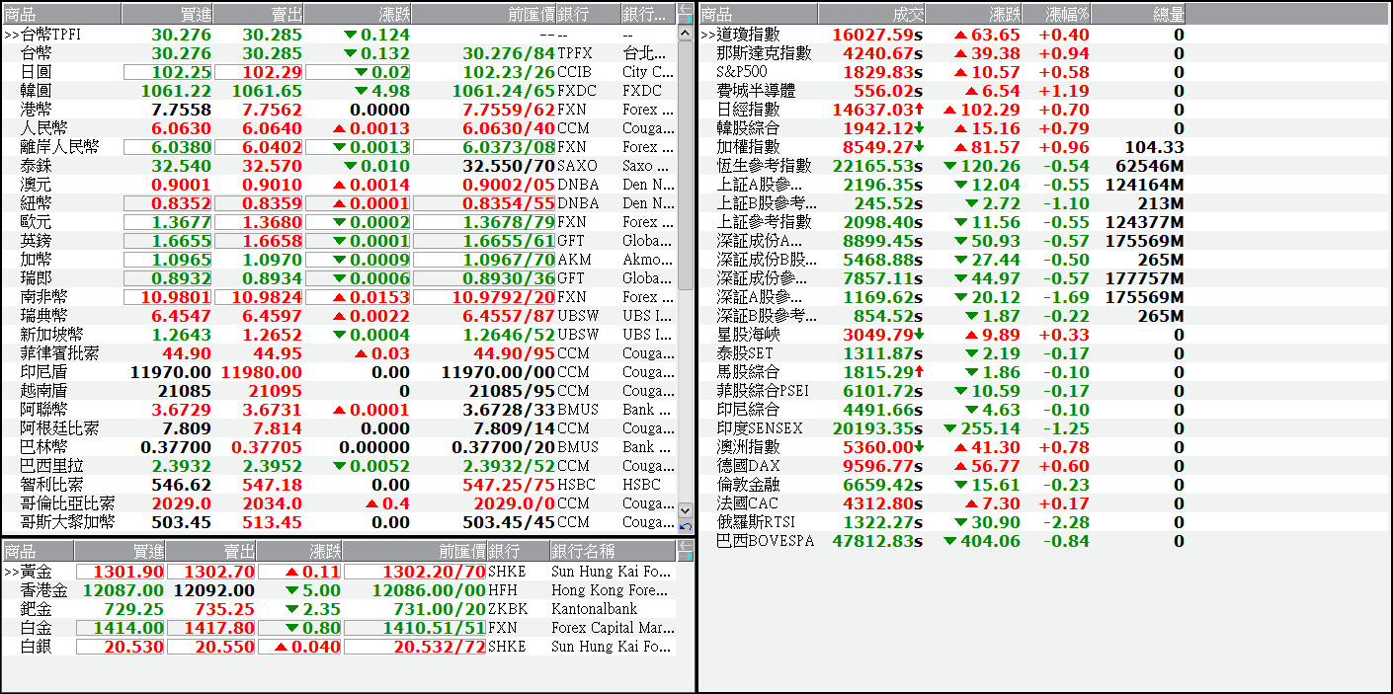Screen dimensions: 1393x694
Task: Select 日圓 row in forex list
Action: tap(339, 72)
